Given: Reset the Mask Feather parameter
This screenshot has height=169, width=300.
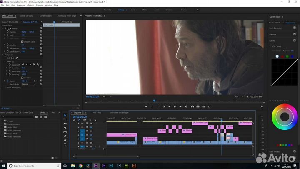Looking at the screenshot, I should pos(41,68).
